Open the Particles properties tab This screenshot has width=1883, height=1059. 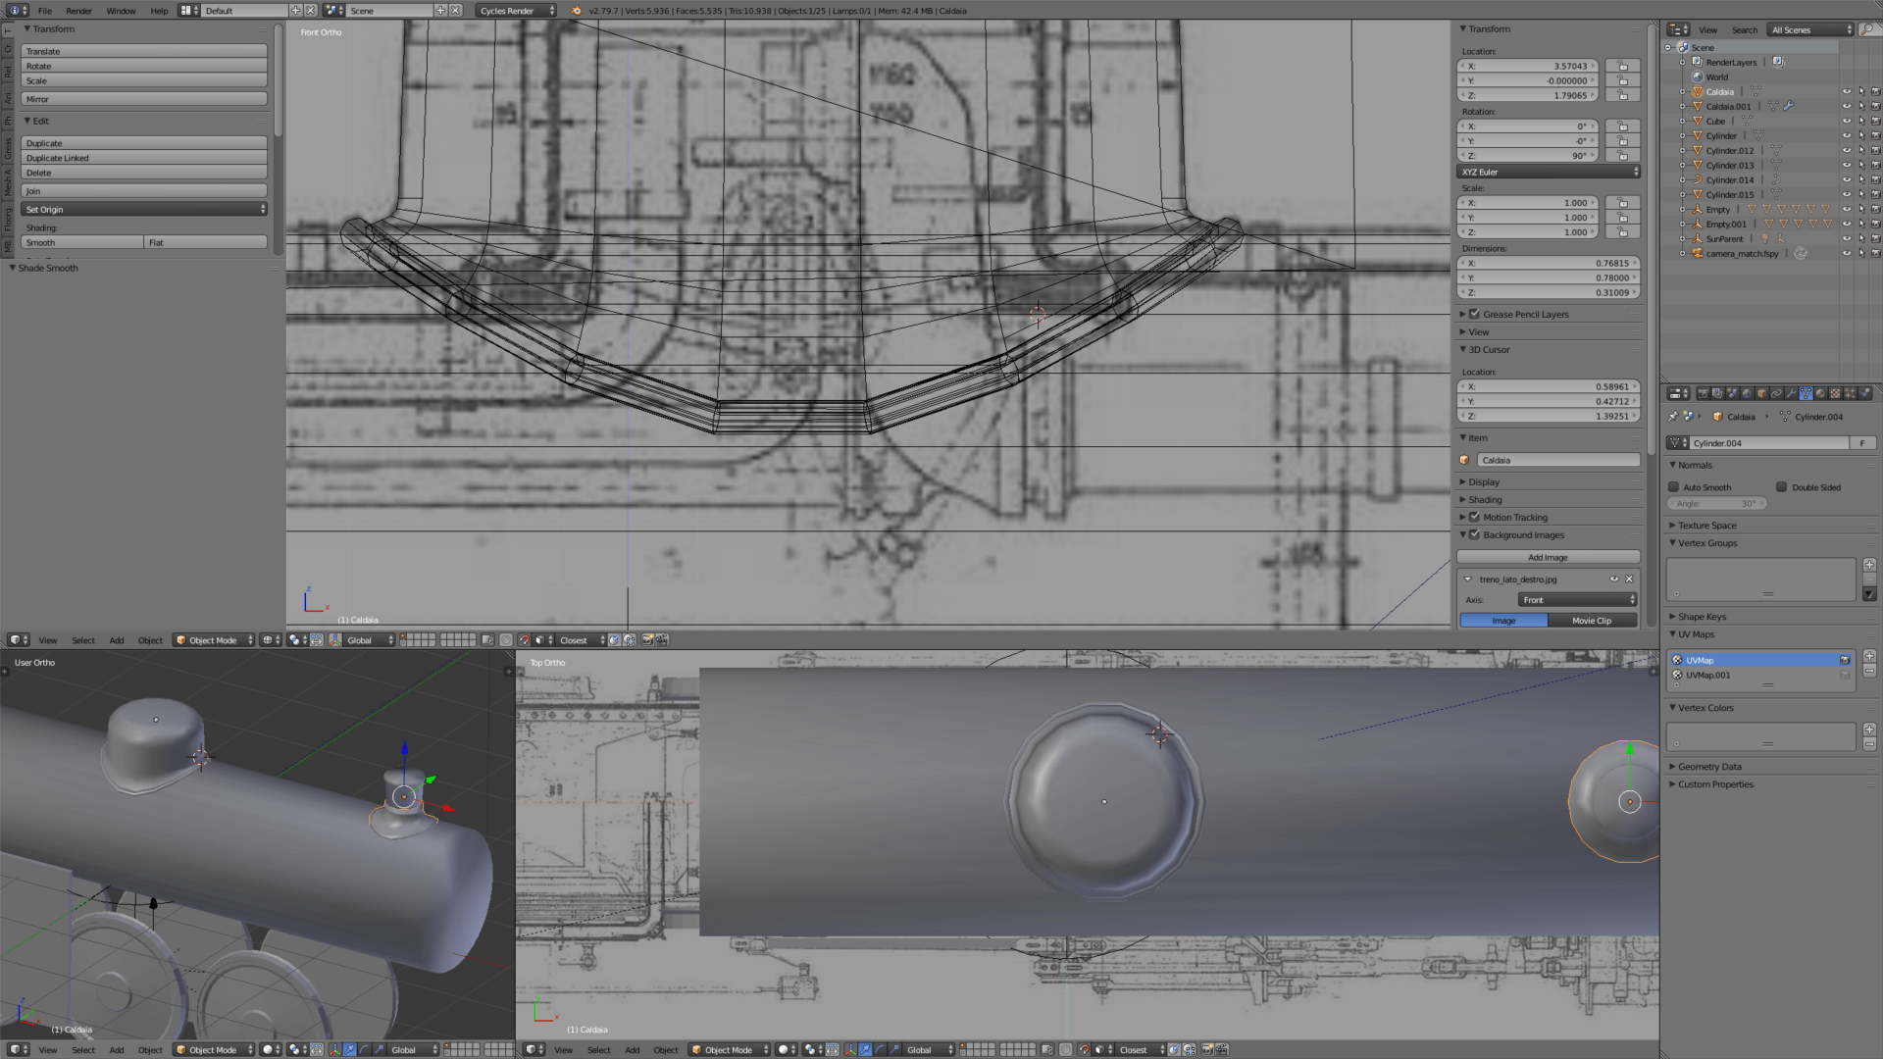1850,393
